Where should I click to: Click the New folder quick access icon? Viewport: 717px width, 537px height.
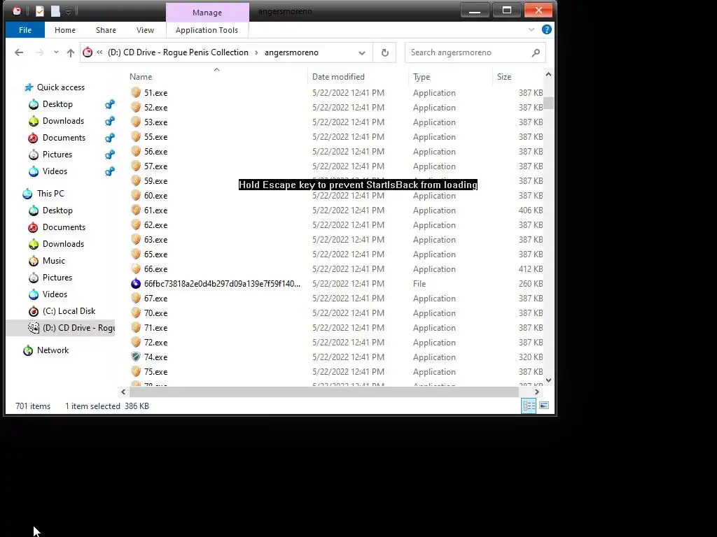coord(55,11)
